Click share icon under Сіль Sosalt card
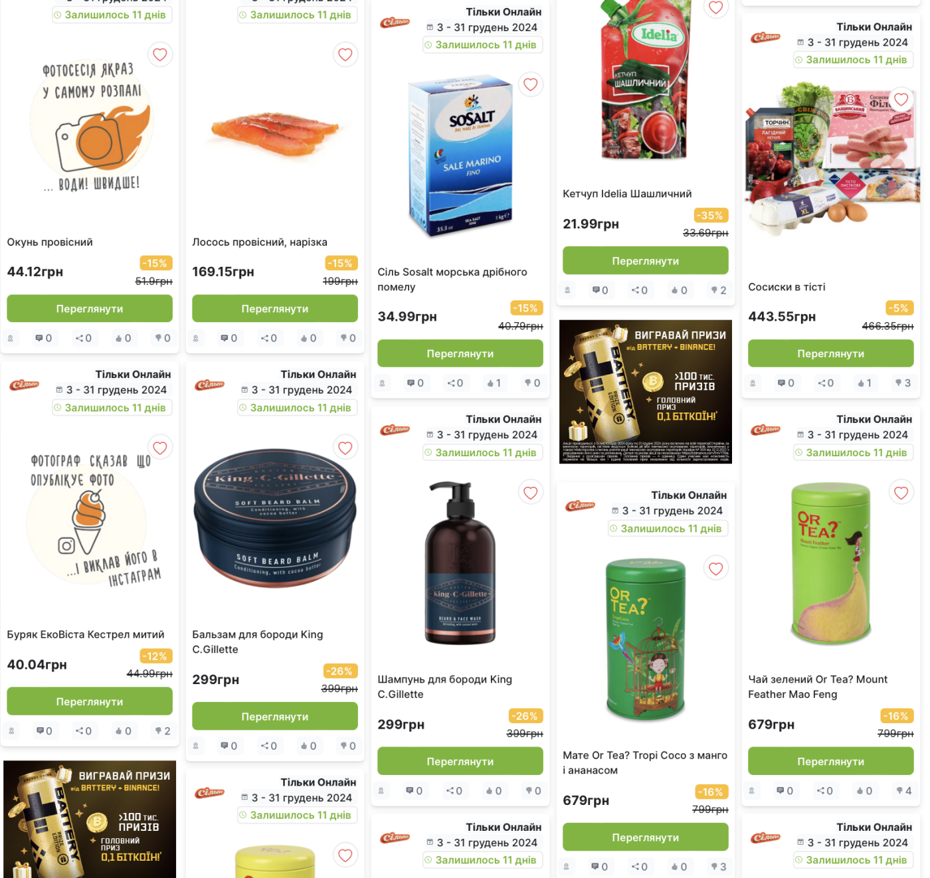The width and height of the screenshot is (930, 878). pyautogui.click(x=455, y=383)
